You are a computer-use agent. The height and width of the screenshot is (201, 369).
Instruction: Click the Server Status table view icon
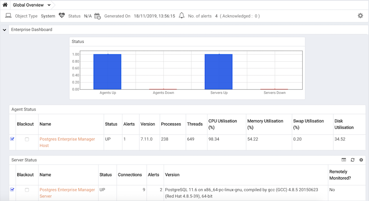(344, 160)
